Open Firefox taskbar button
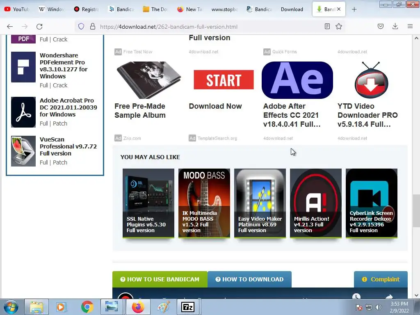The width and height of the screenshot is (420, 315). pyautogui.click(x=138, y=307)
